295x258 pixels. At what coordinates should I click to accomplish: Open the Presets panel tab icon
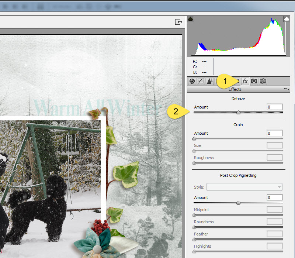point(263,81)
